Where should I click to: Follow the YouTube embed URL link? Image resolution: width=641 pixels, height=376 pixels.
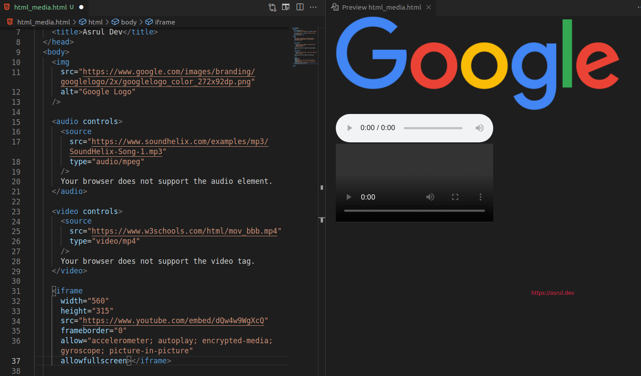[174, 321]
